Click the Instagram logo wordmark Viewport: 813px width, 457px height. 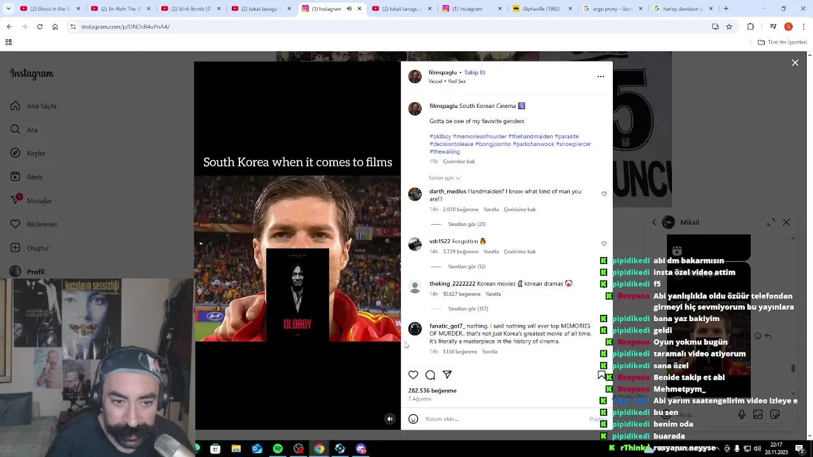tap(32, 74)
